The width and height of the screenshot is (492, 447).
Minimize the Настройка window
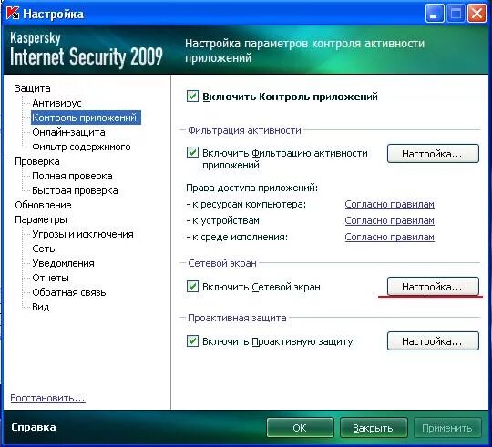pos(435,14)
